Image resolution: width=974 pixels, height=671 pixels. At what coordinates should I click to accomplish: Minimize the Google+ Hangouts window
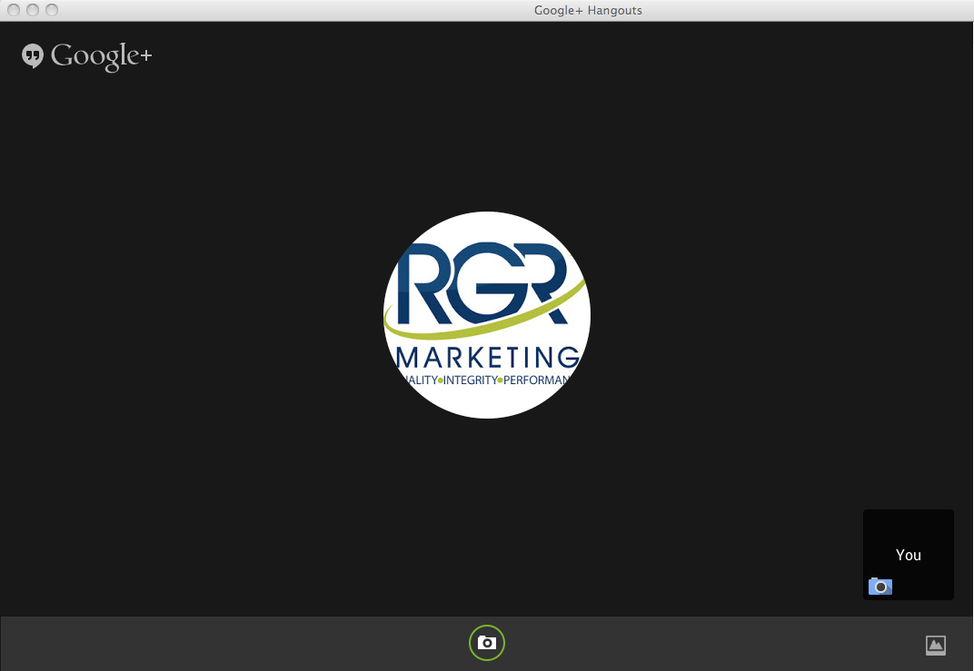coord(33,10)
